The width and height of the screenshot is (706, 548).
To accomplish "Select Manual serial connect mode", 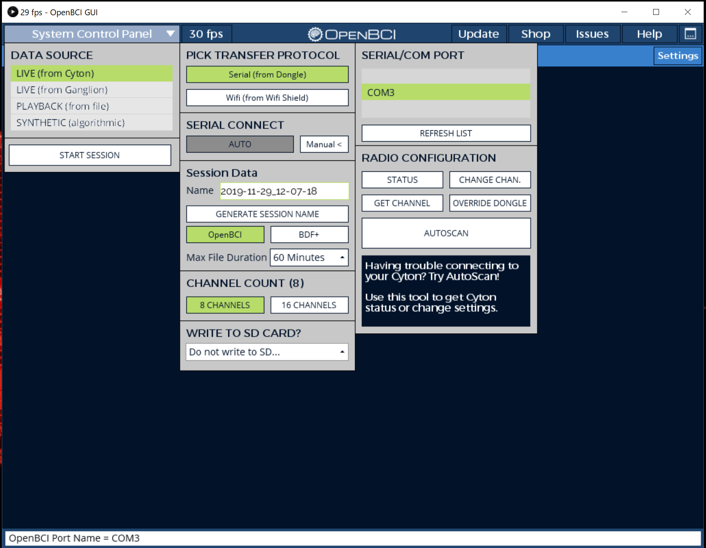I will [324, 144].
